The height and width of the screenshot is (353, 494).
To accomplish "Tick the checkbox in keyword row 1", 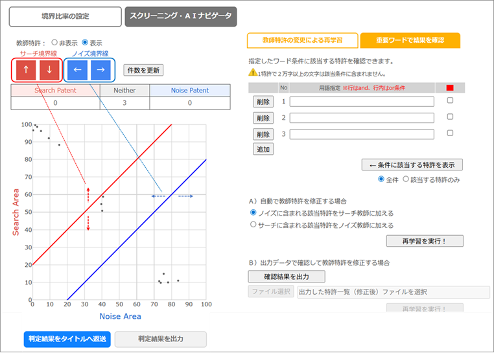I will point(450,101).
